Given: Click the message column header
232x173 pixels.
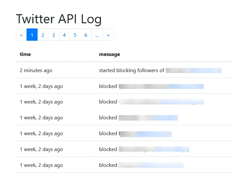Looking at the screenshot, I should [x=110, y=54].
